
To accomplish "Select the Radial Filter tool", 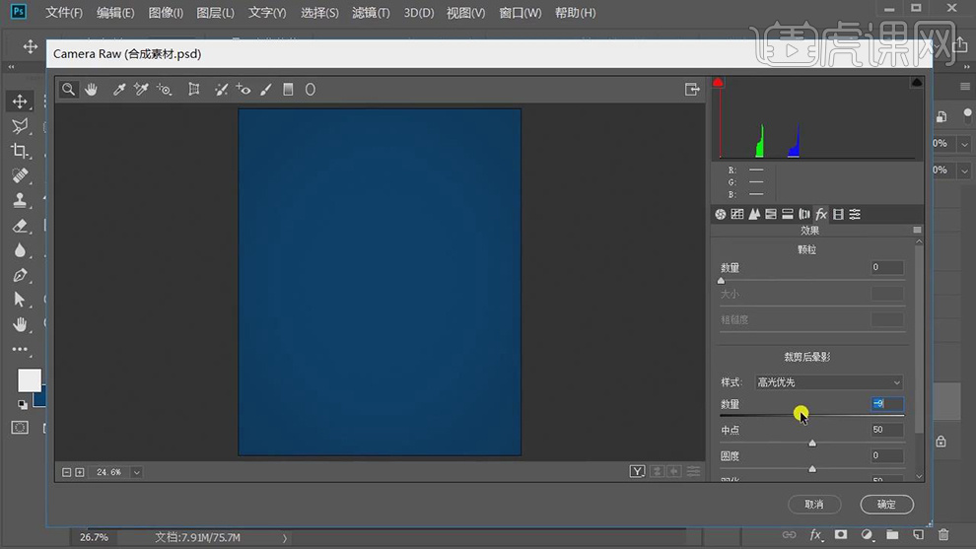I will tap(310, 90).
